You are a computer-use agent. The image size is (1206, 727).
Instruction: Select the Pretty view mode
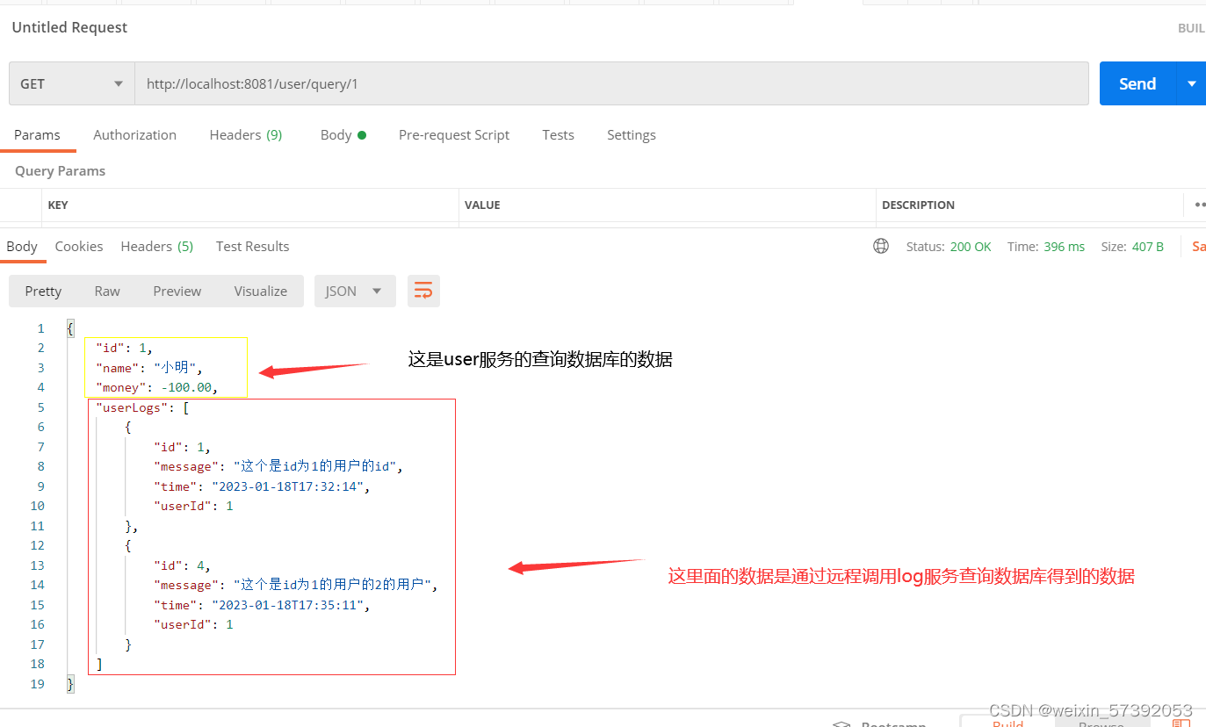[43, 291]
